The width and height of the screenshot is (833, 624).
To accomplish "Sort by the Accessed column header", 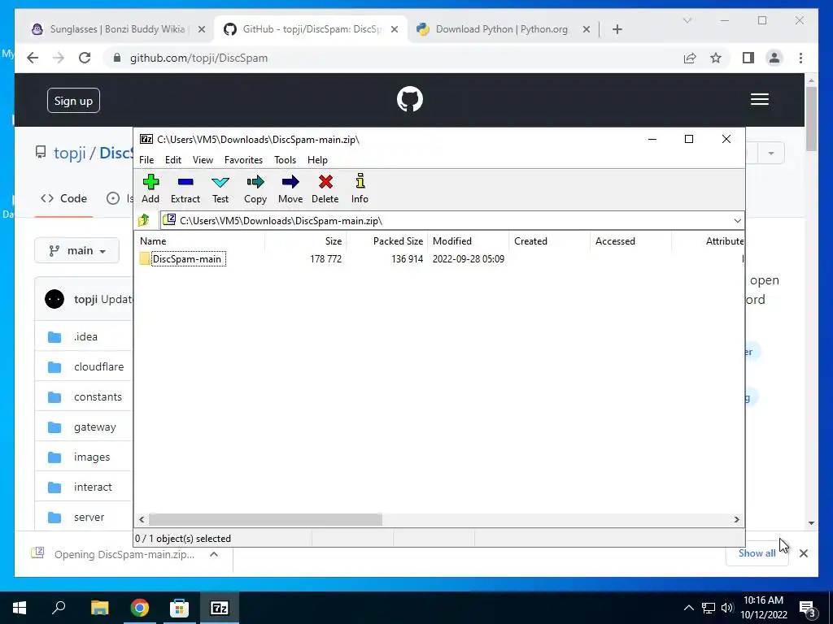I will coord(631,240).
